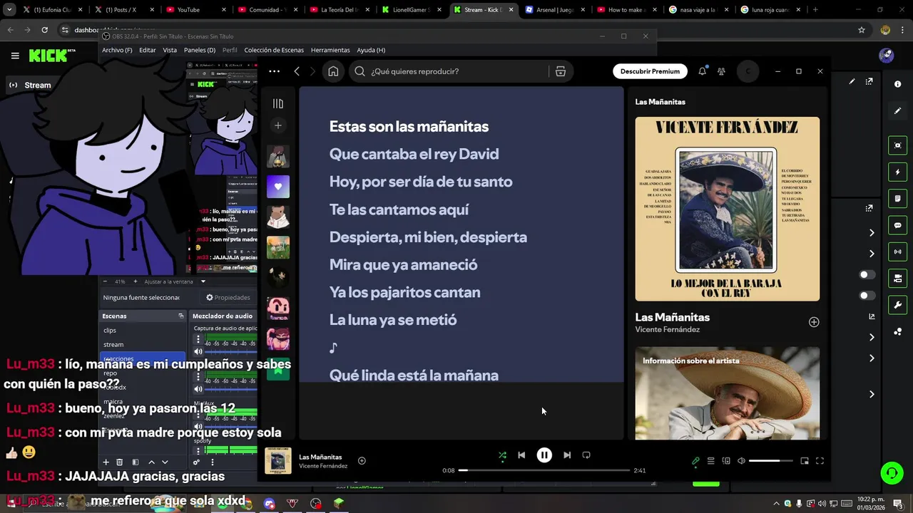
Task: Open Windows system tray overflow arrow
Action: (x=777, y=504)
